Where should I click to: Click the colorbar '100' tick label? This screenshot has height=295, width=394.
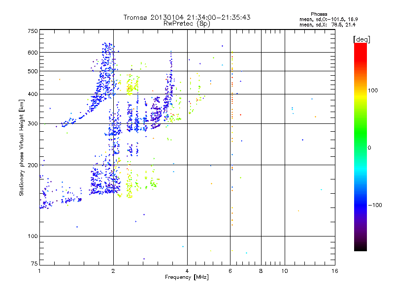pos(373,90)
